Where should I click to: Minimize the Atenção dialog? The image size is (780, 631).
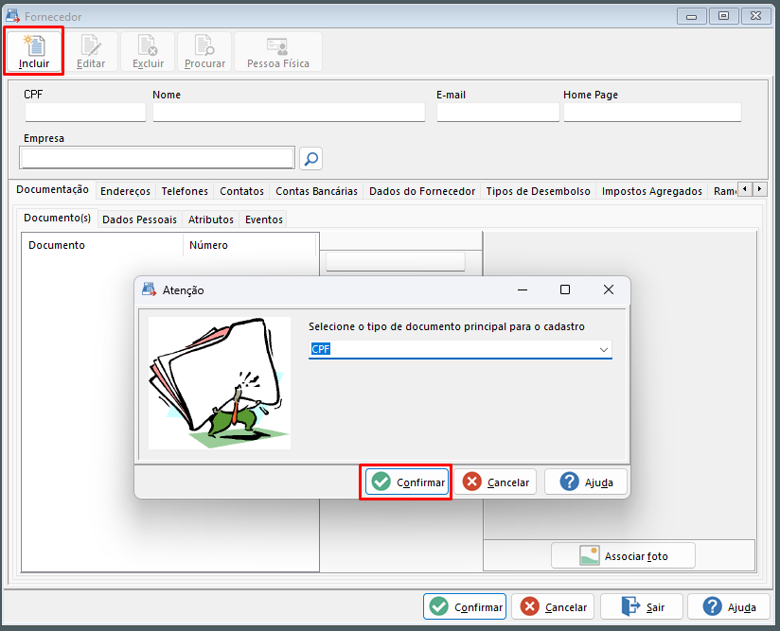(x=523, y=289)
